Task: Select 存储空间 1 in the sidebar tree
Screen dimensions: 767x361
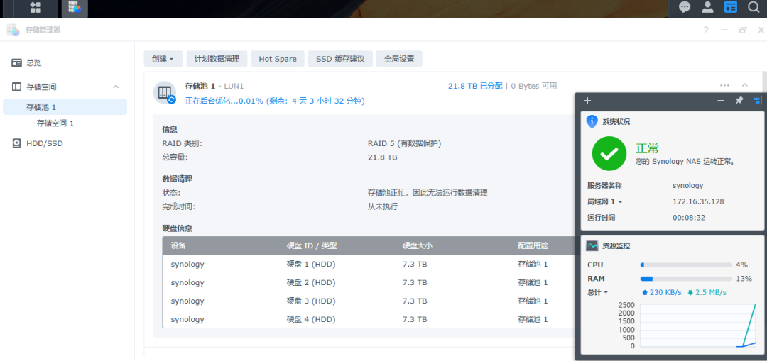Action: tap(55, 123)
